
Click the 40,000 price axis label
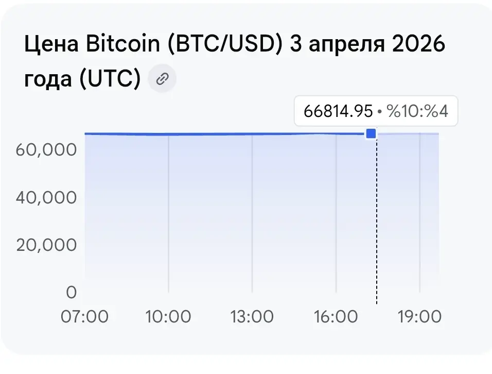tap(46, 197)
